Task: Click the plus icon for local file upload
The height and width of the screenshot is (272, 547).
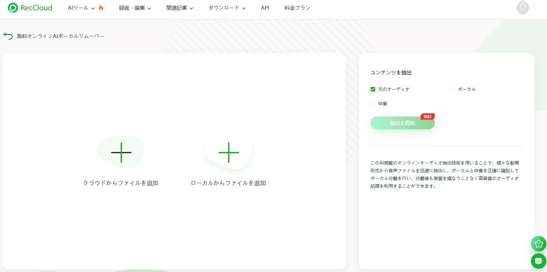Action: pos(228,152)
